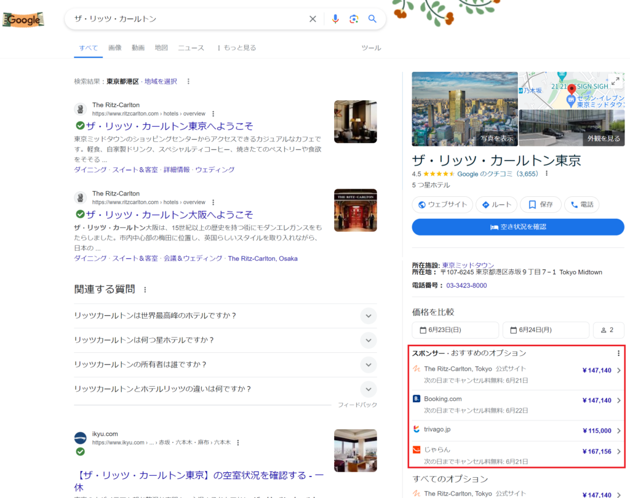Save the hotel using the 保存 bookmark
The height and width of the screenshot is (498, 630).
540,204
